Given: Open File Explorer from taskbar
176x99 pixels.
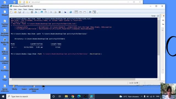Looking at the screenshot, I should pos(66,97).
